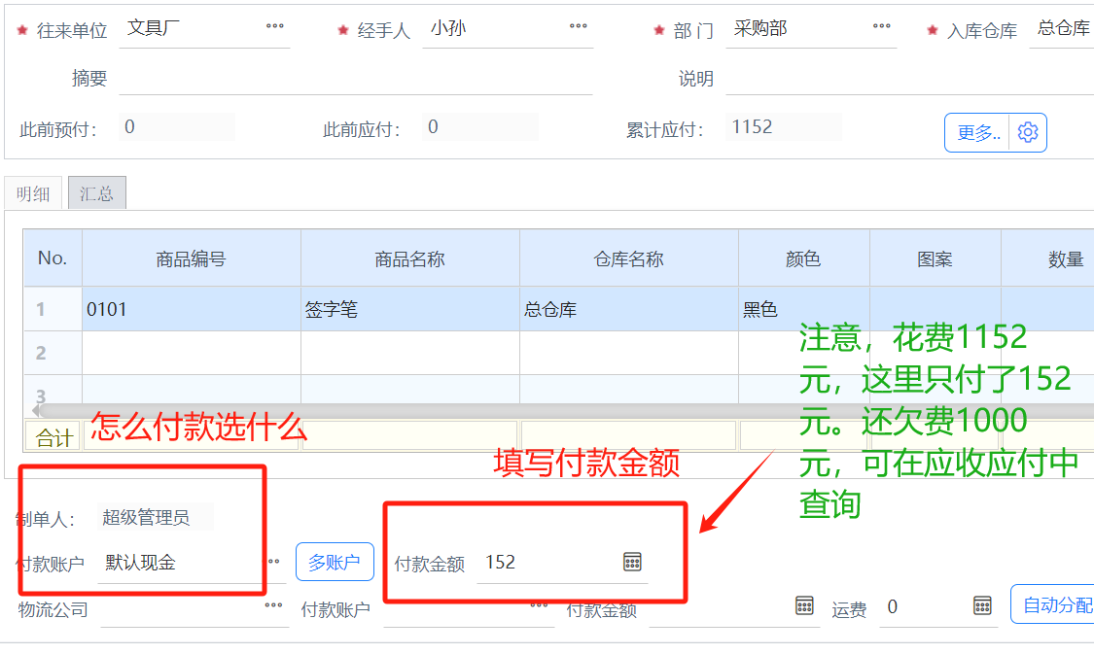Expand logistics row 付款账户 selector
The height and width of the screenshot is (654, 1094).
point(539,605)
